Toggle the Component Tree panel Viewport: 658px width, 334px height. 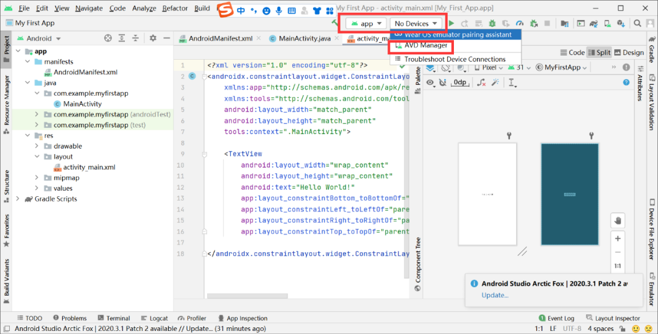[417, 265]
